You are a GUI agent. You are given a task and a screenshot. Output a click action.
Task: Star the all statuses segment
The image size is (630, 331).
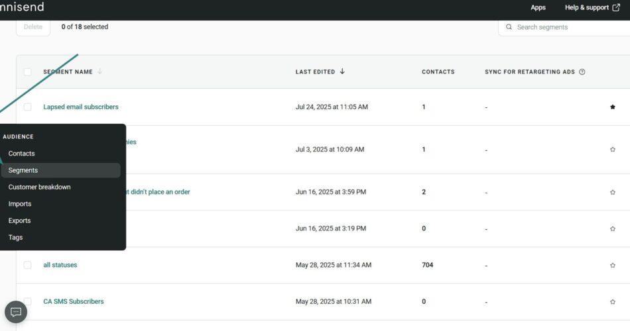612,265
